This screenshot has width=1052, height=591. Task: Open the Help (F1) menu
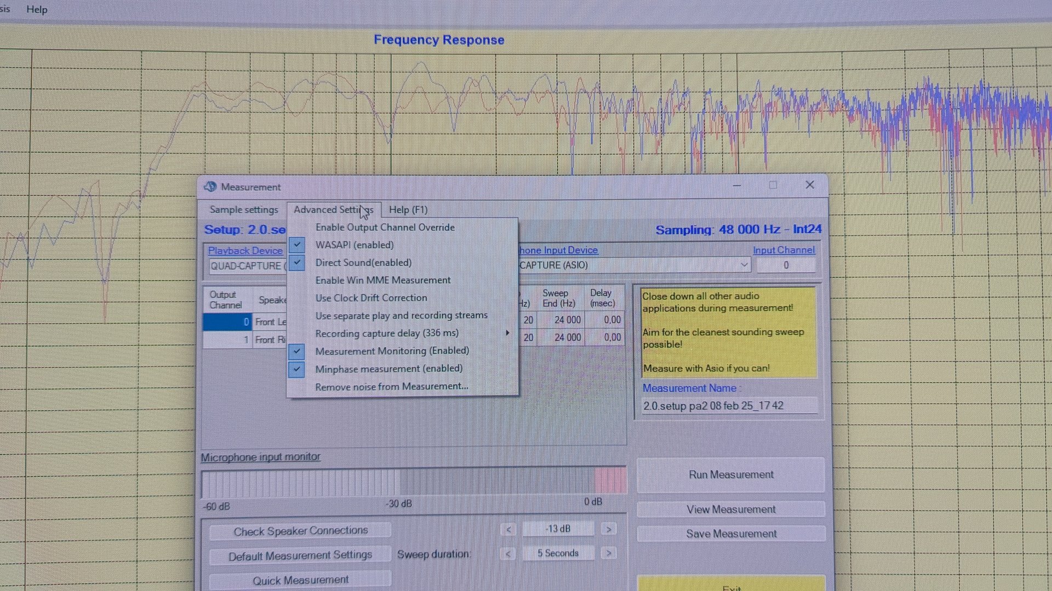pos(408,210)
